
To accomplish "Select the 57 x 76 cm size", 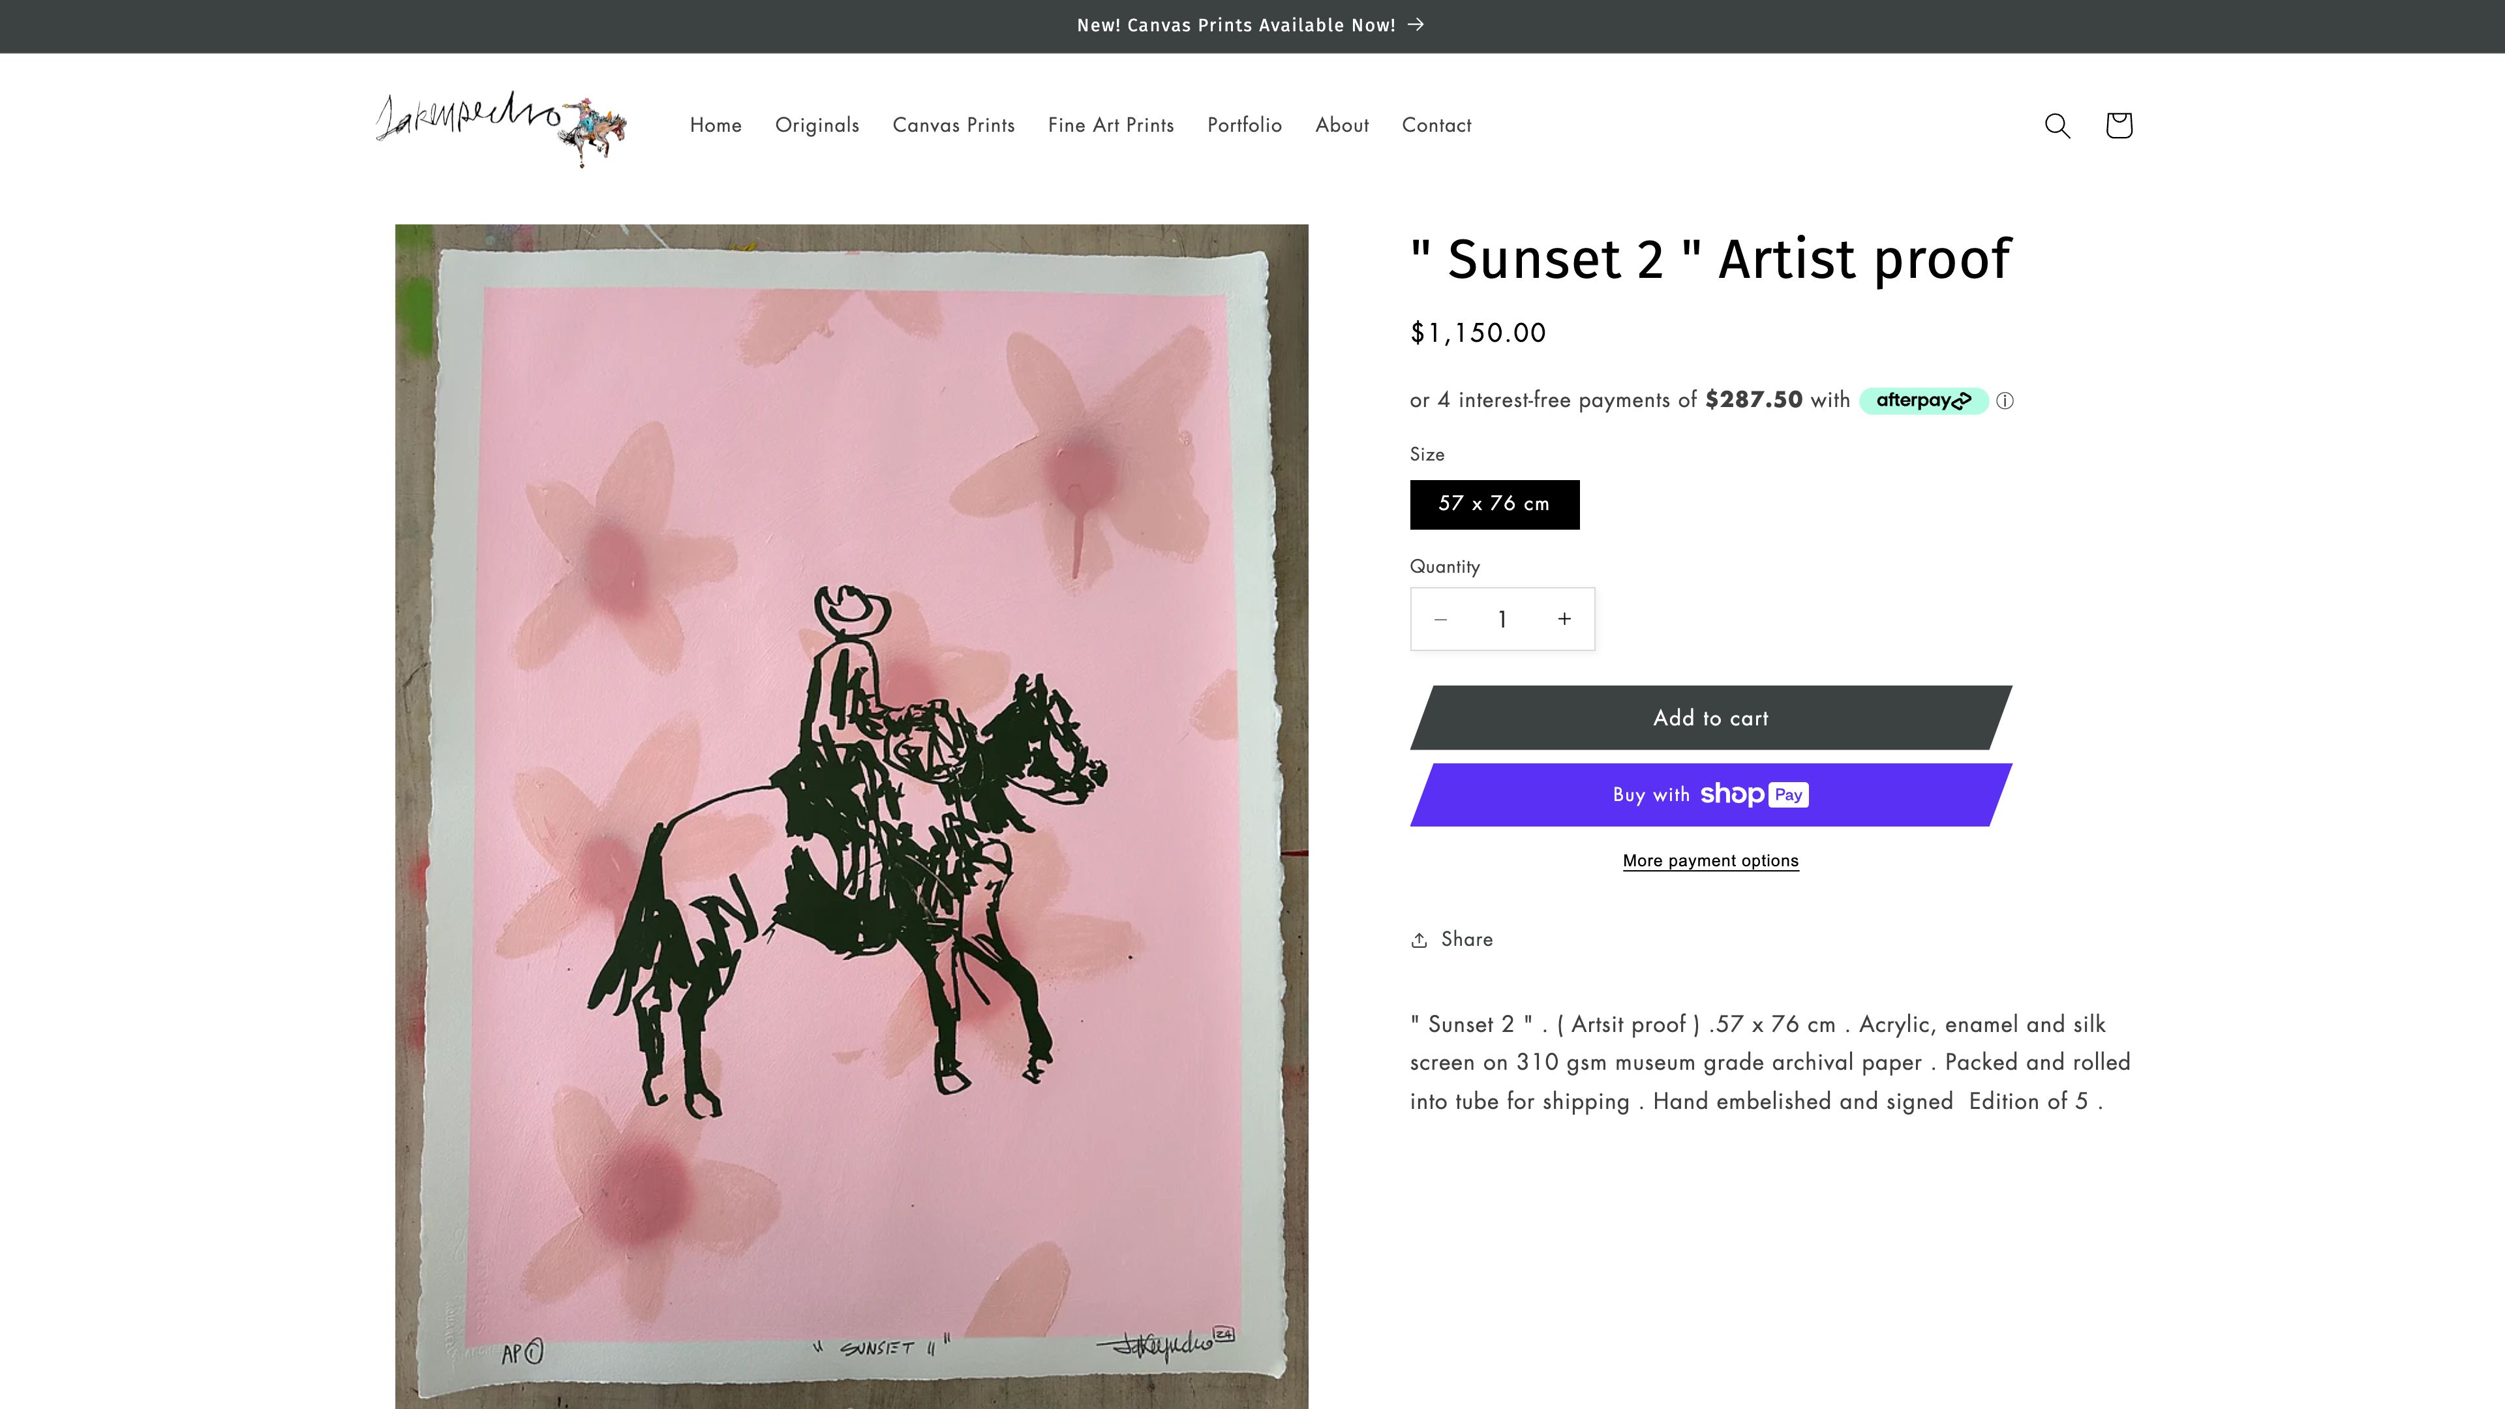I will coord(1494,505).
